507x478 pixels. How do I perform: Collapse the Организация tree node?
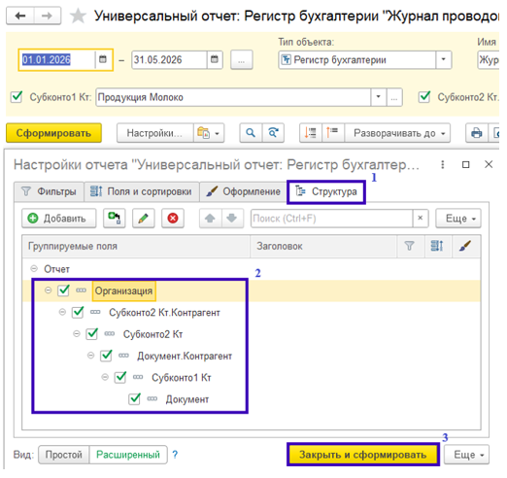pos(48,290)
